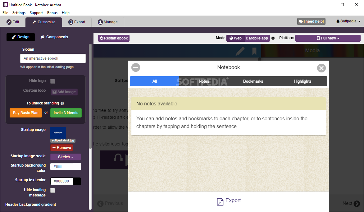Collapse the Notebook with the minus icon
Image resolution: width=364 pixels, height=212 pixels.
(x=136, y=68)
